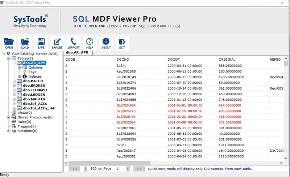Expand the dbo.BROKER table node
The width and height of the screenshot is (290, 177).
click(14, 86)
